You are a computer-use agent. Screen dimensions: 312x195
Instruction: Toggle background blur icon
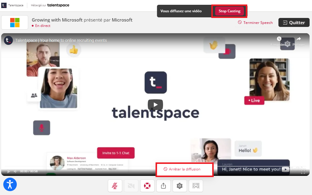click(x=196, y=186)
